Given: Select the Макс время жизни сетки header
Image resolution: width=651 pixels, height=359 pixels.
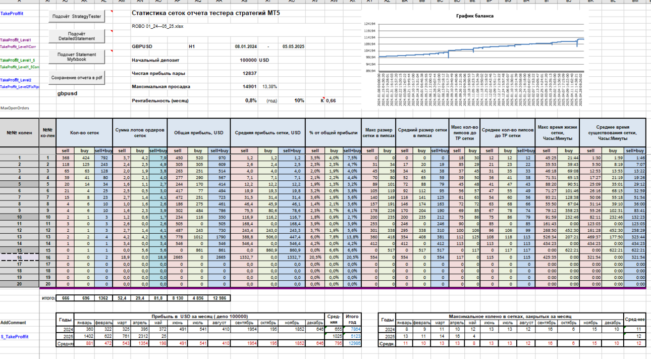Looking at the screenshot, I should (x=557, y=133).
